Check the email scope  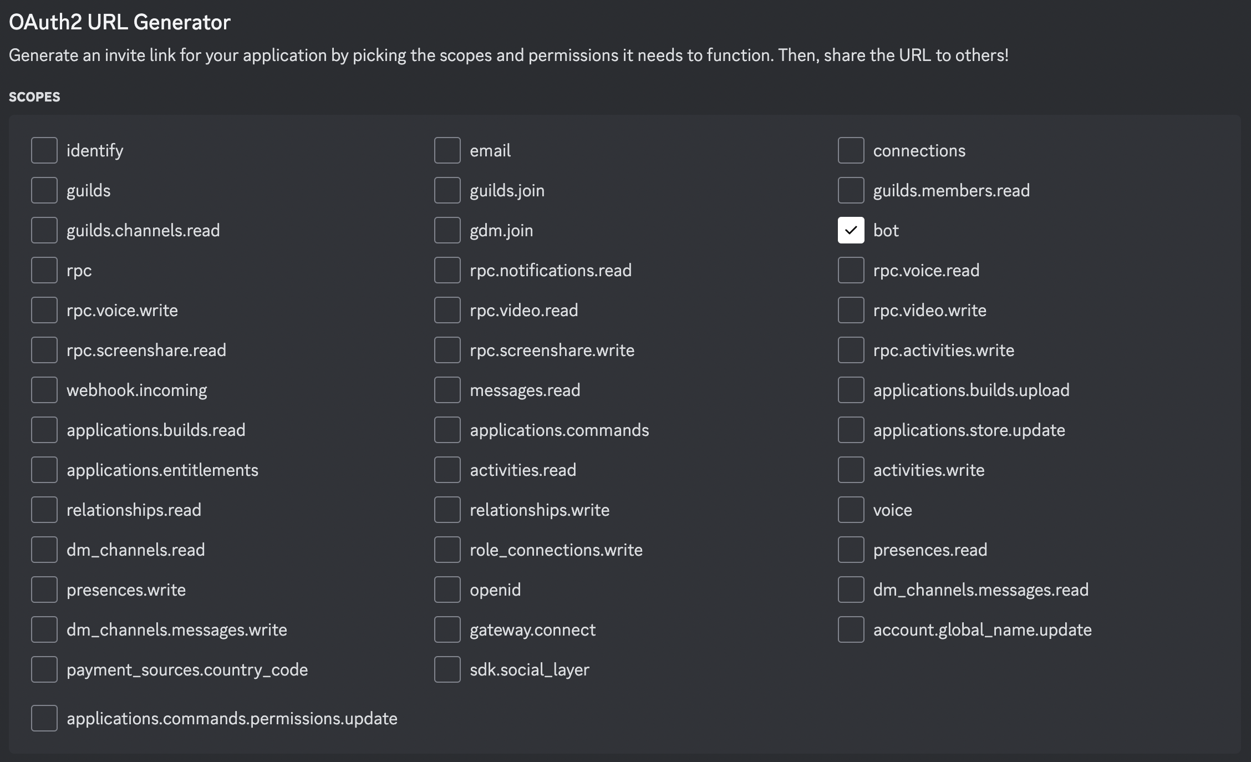tap(447, 150)
